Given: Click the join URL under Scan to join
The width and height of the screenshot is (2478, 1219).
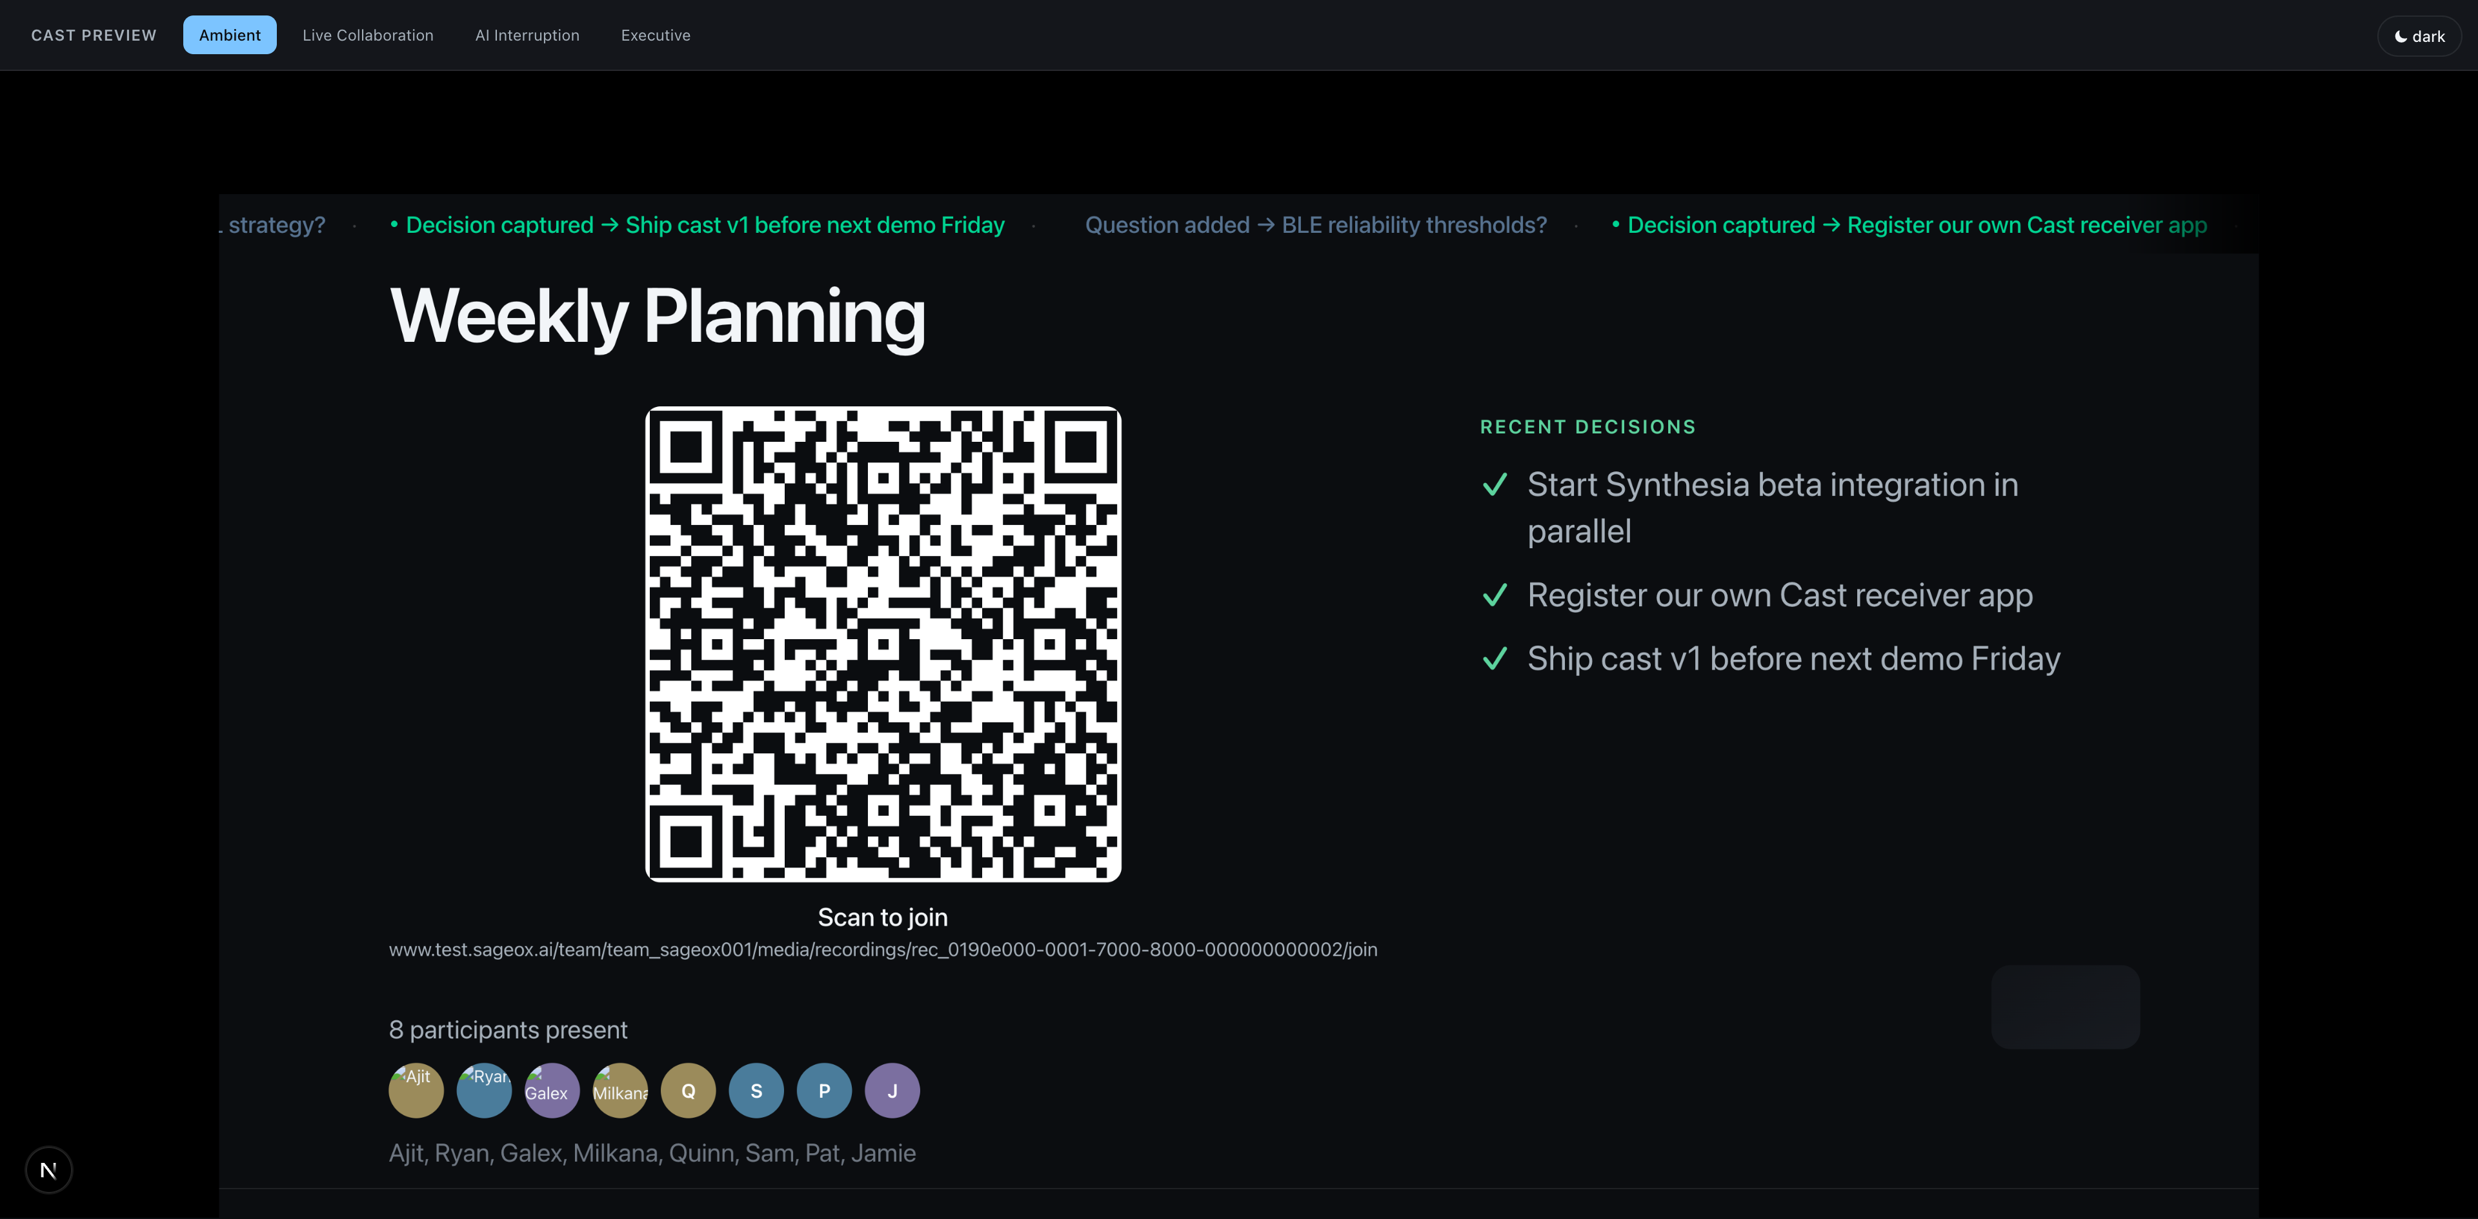Looking at the screenshot, I should (883, 950).
